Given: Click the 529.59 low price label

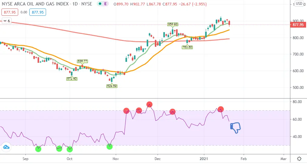Looking at the screenshot, I should pos(112,86).
